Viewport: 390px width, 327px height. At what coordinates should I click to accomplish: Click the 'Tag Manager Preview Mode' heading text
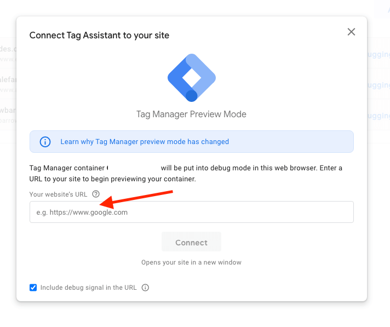191,114
